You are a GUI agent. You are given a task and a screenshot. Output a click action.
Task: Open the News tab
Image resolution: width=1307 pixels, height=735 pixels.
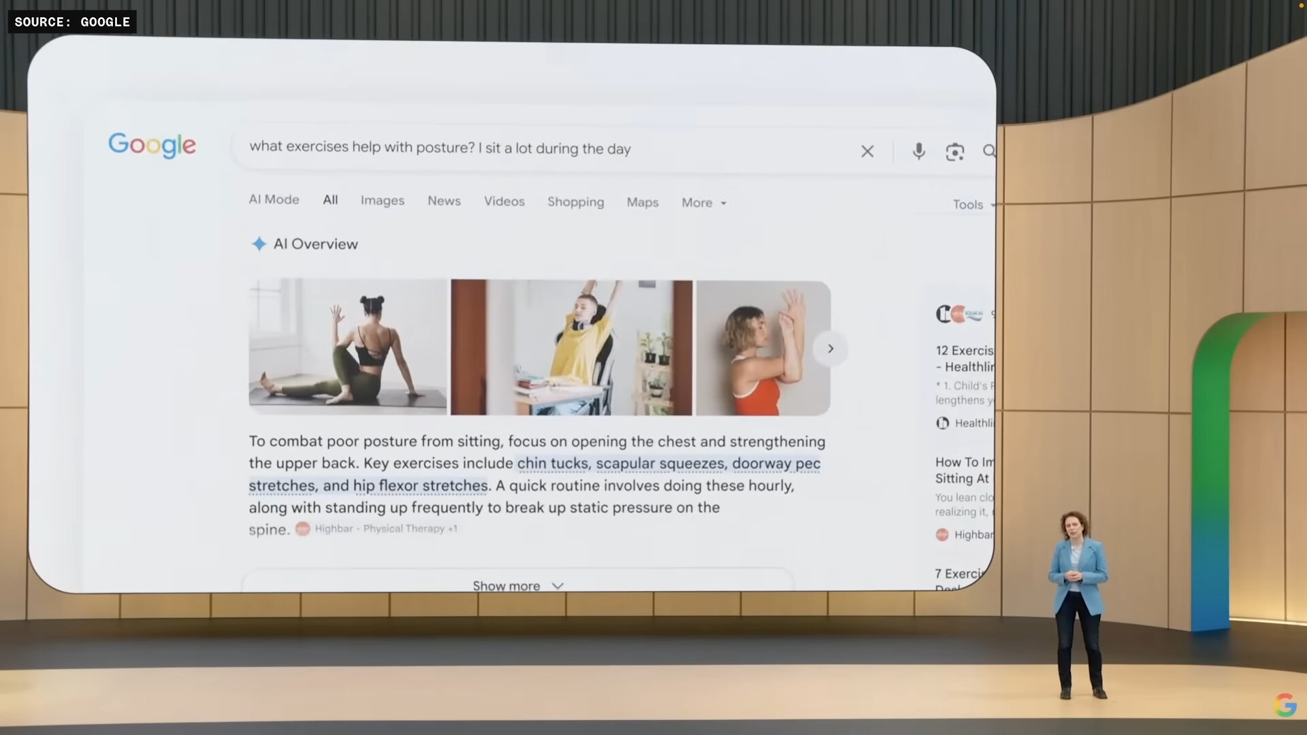(444, 201)
